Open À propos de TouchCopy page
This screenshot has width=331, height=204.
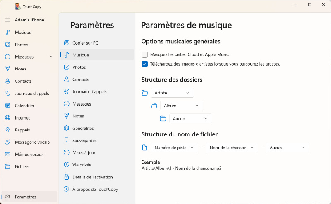[95, 190]
